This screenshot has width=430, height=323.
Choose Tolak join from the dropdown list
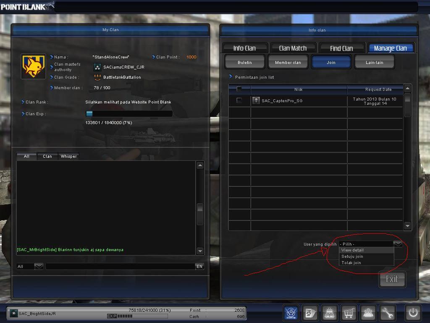coord(366,263)
